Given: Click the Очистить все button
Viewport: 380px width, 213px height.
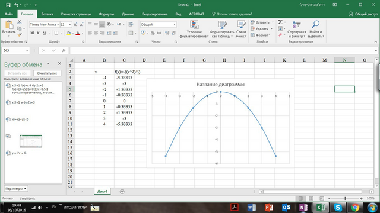Looking at the screenshot, I should (47, 73).
